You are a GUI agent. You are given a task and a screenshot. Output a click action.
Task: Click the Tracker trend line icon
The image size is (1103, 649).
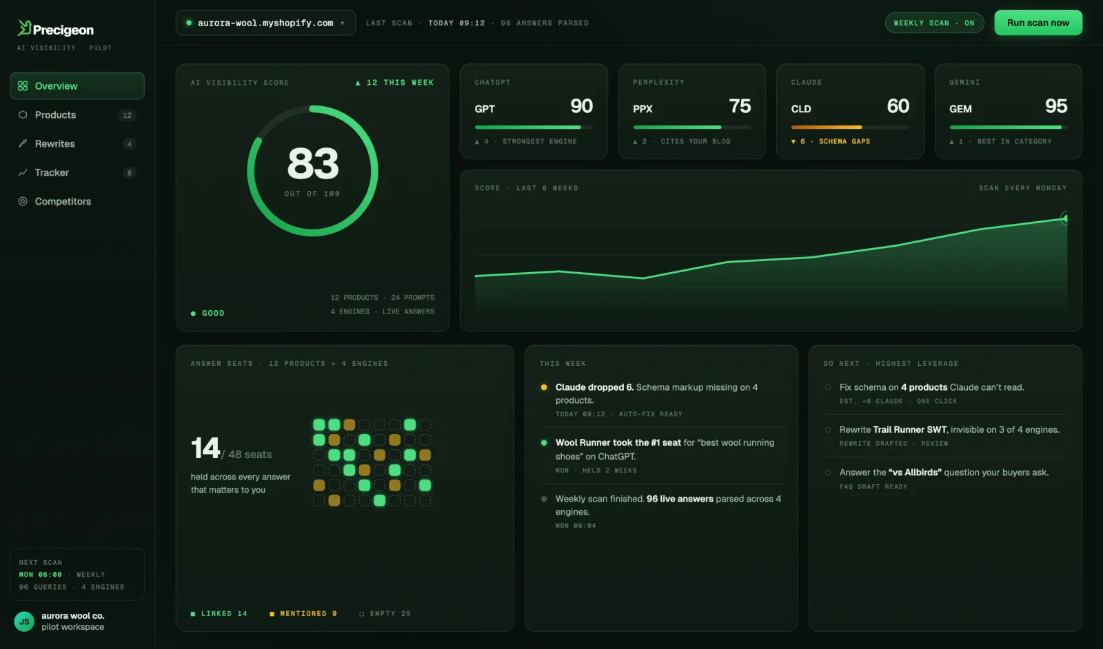point(23,173)
